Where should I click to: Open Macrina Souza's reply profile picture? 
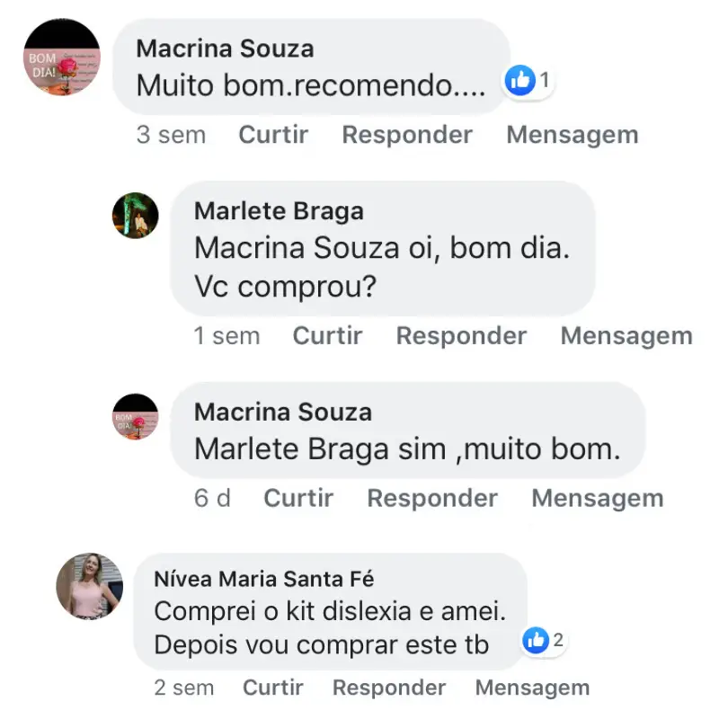[x=135, y=417]
